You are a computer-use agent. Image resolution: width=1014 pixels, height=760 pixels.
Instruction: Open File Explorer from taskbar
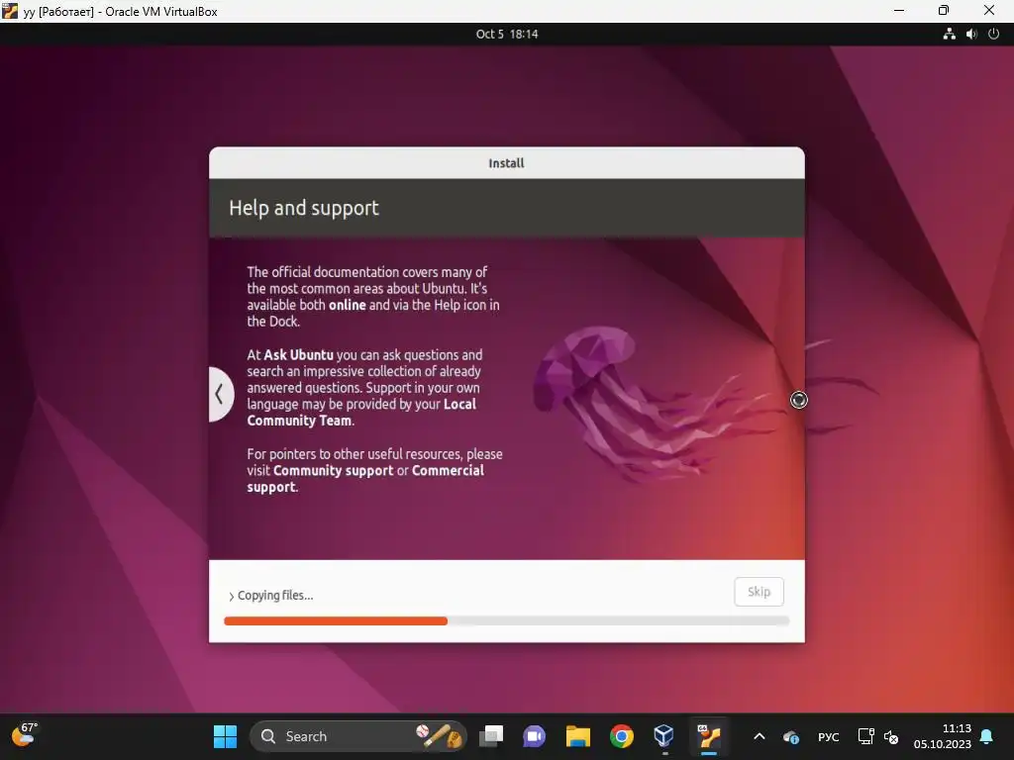coord(578,736)
